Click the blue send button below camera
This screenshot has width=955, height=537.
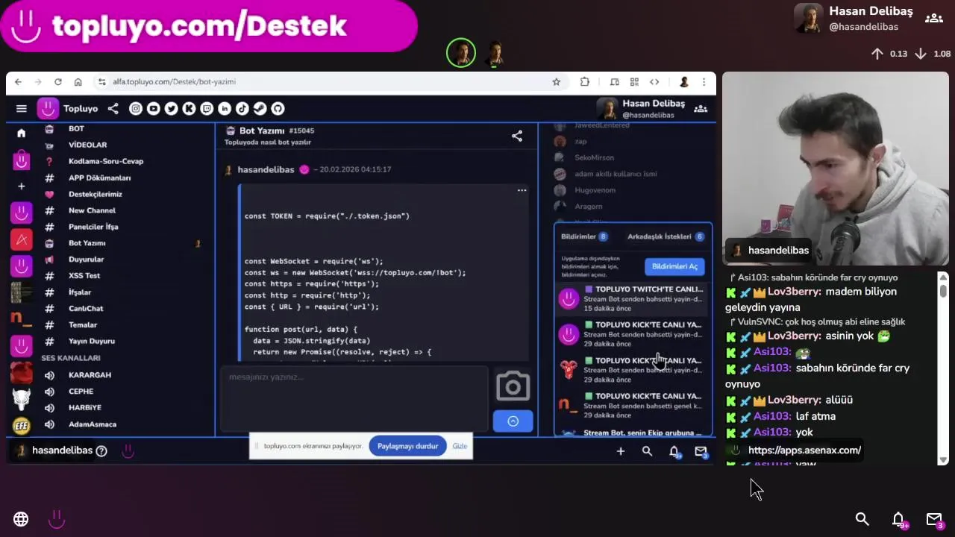coord(513,421)
